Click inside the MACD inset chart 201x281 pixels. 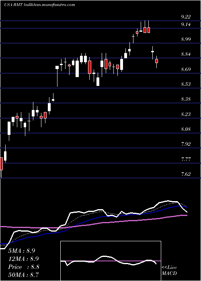coord(111,261)
